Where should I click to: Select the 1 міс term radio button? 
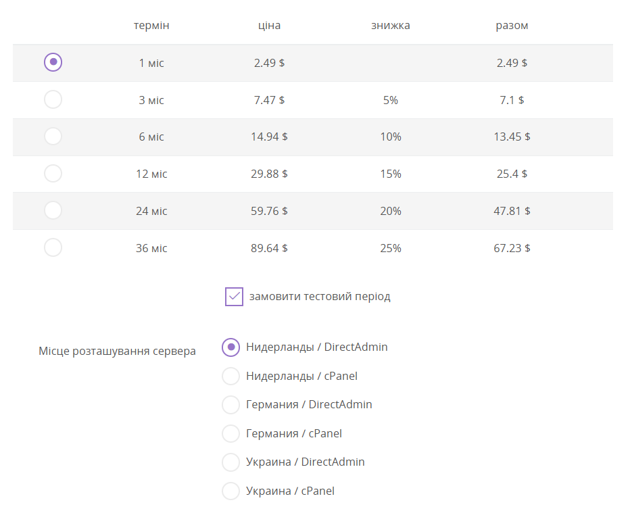pyautogui.click(x=53, y=62)
